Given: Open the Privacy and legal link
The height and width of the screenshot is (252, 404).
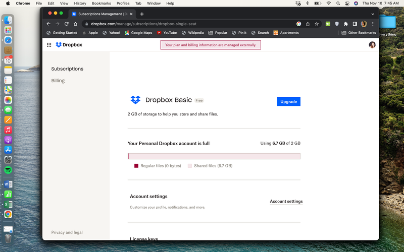Looking at the screenshot, I should (x=67, y=232).
